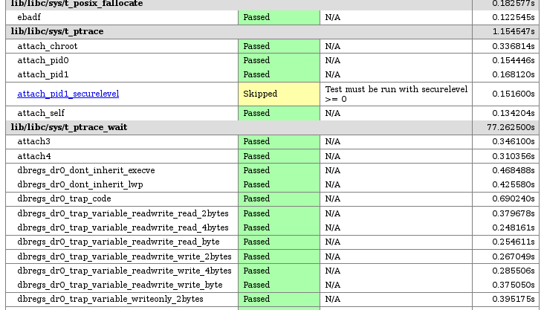The width and height of the screenshot is (544, 310).
Task: Open the attach_pid1_securelevel test link
Action: point(68,94)
